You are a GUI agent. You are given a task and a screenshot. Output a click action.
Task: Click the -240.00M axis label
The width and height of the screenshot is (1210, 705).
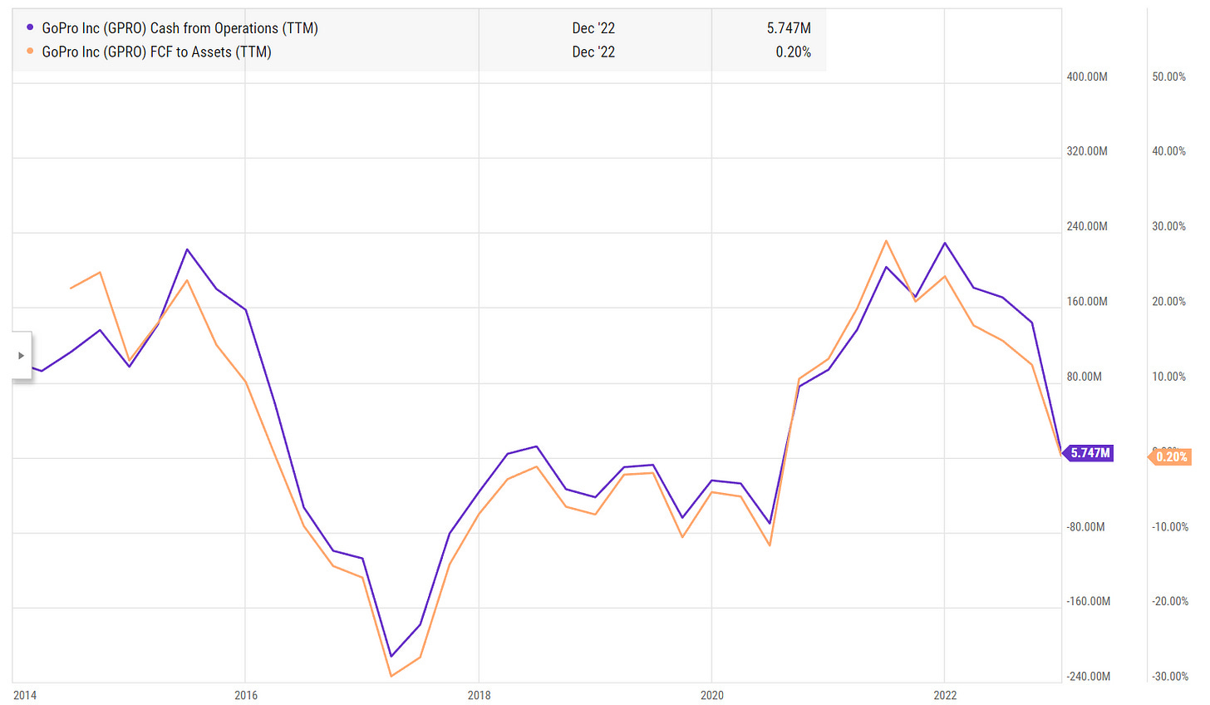tap(1089, 677)
